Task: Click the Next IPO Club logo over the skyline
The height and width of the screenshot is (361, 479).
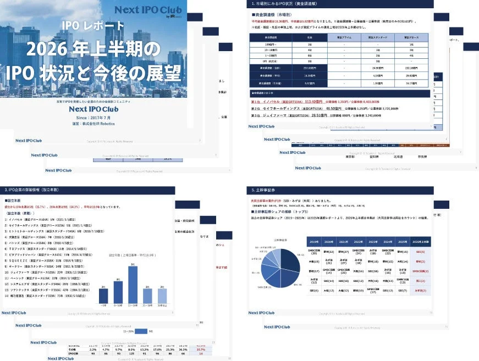Action: click(x=148, y=11)
